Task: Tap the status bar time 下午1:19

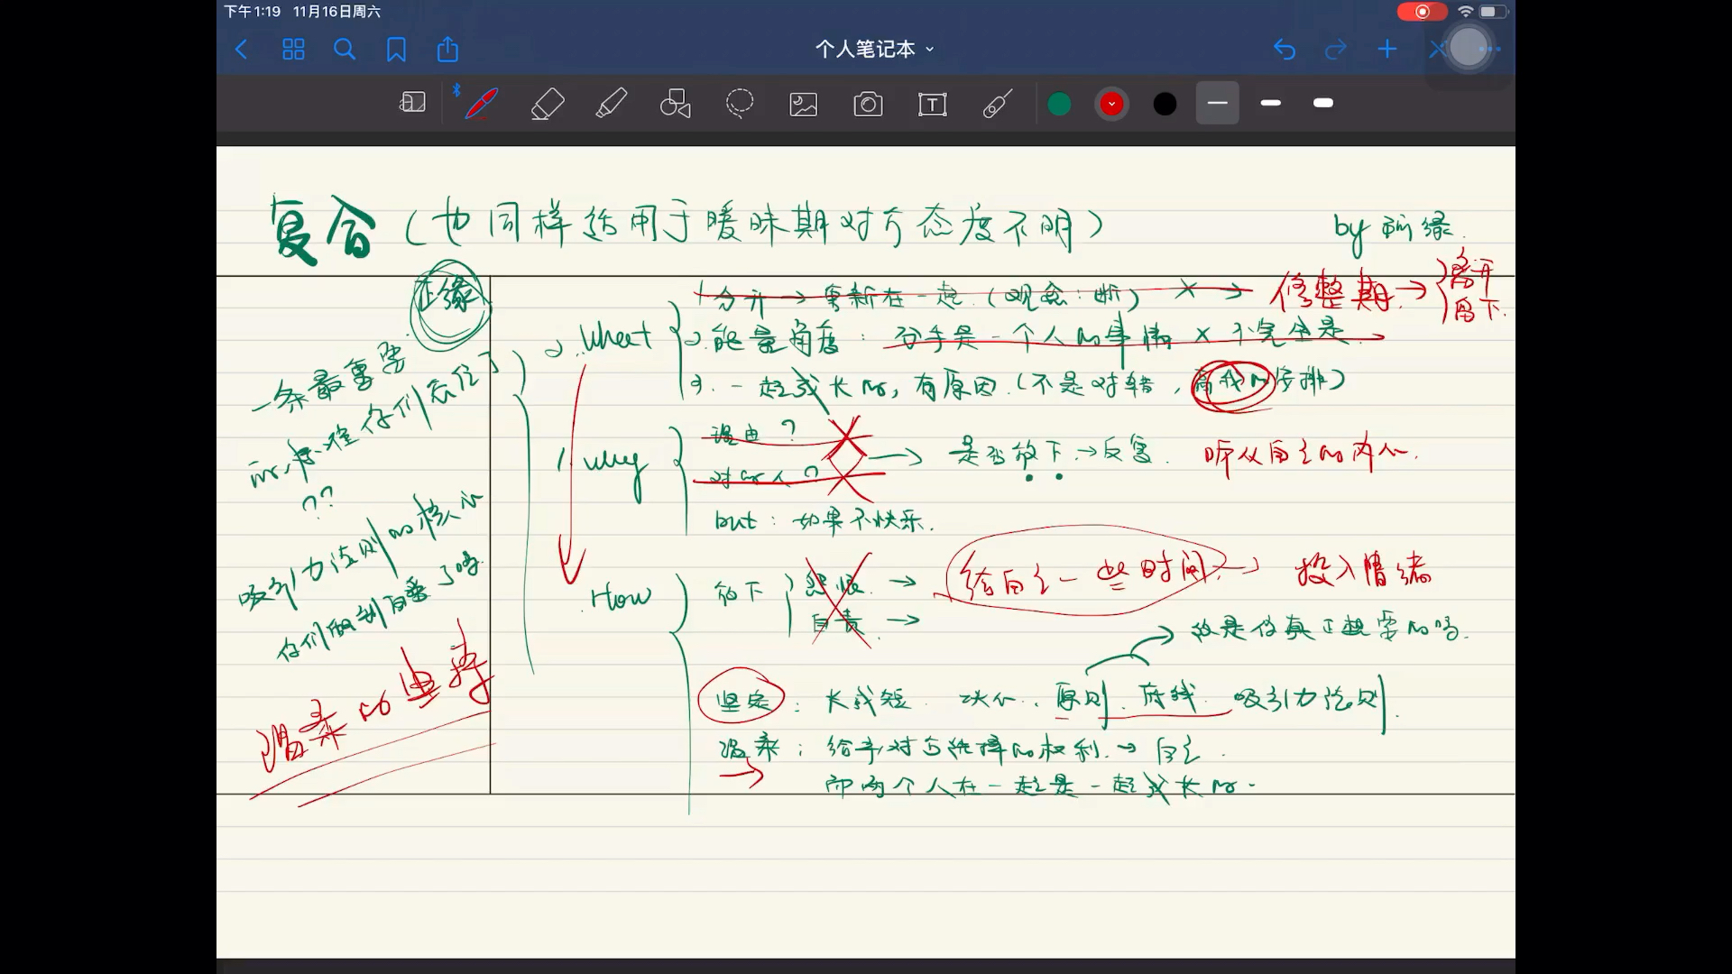Action: pyautogui.click(x=253, y=12)
